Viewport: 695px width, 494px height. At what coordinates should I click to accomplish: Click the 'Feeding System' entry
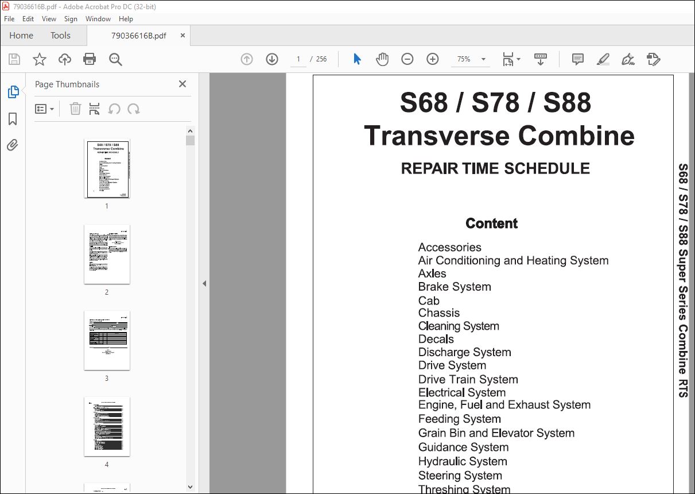tap(459, 419)
